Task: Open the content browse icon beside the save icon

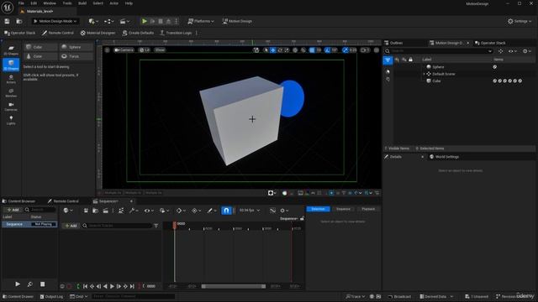Action: coord(19,21)
